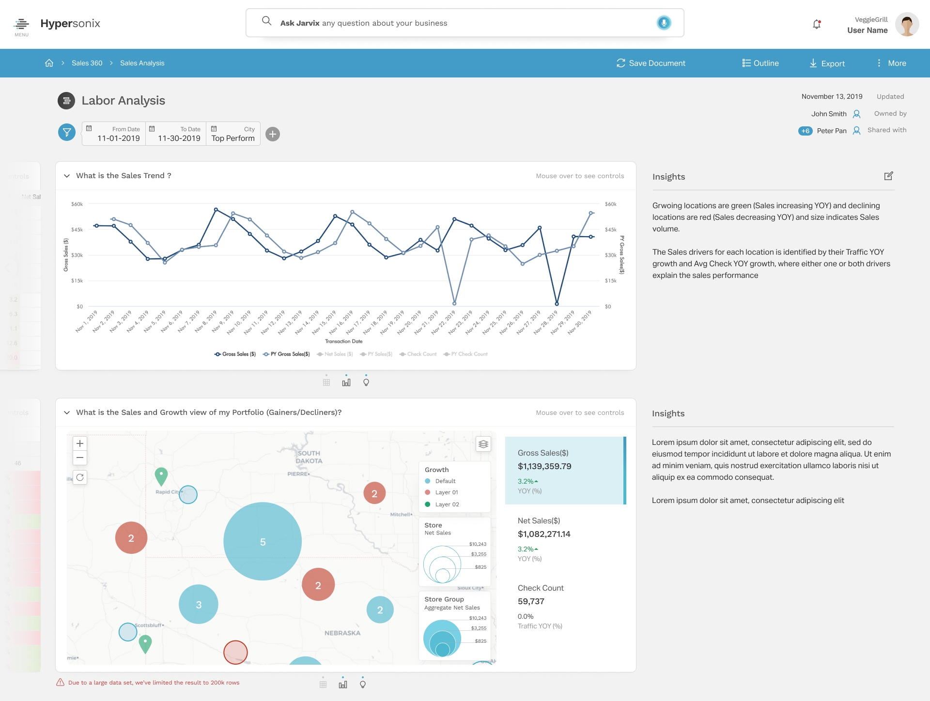Open the Outline view
Screen dimensions: 930x701
click(x=760, y=63)
